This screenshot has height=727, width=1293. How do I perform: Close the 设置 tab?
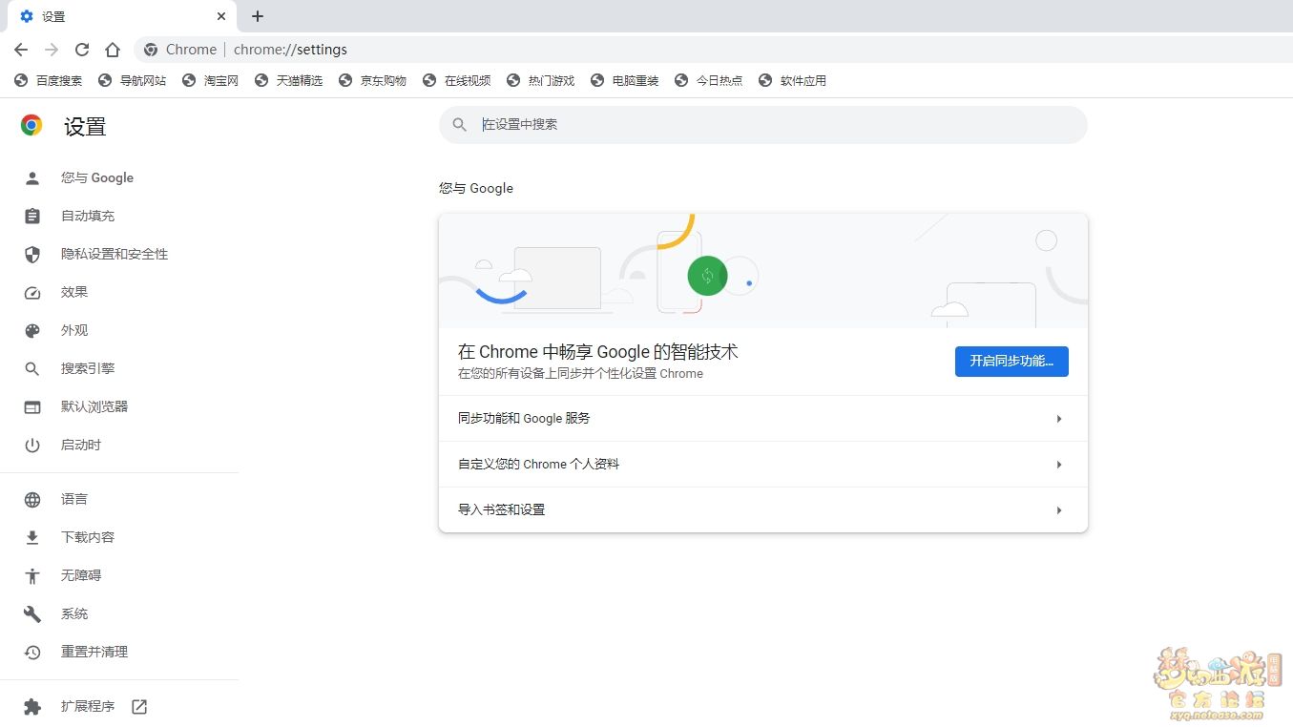point(221,16)
